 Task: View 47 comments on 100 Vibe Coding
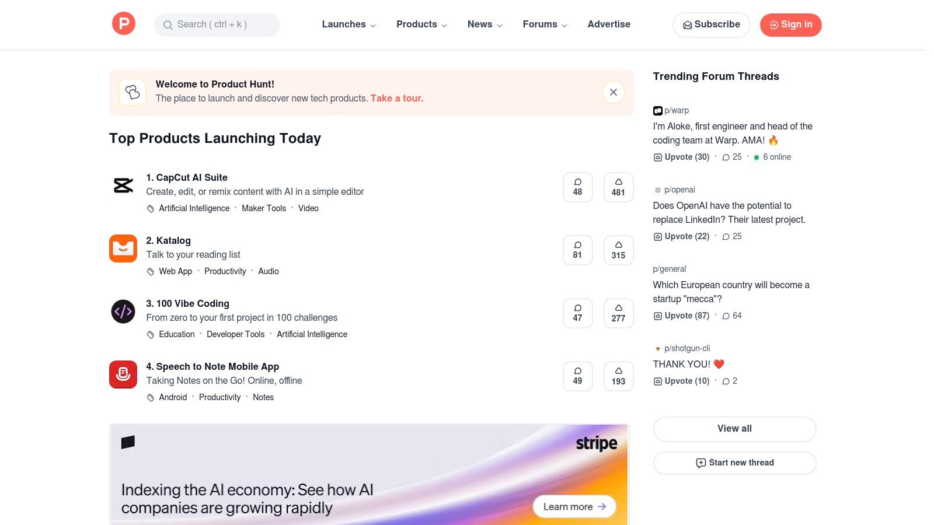coord(578,313)
